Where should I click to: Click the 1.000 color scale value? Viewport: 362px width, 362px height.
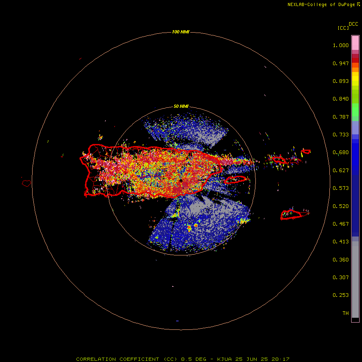(341, 45)
